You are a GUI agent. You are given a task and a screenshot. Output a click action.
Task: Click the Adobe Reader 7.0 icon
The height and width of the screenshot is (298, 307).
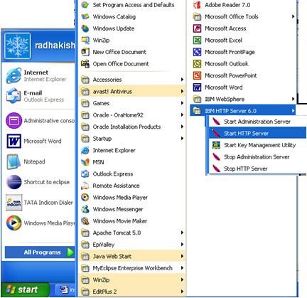(197, 5)
